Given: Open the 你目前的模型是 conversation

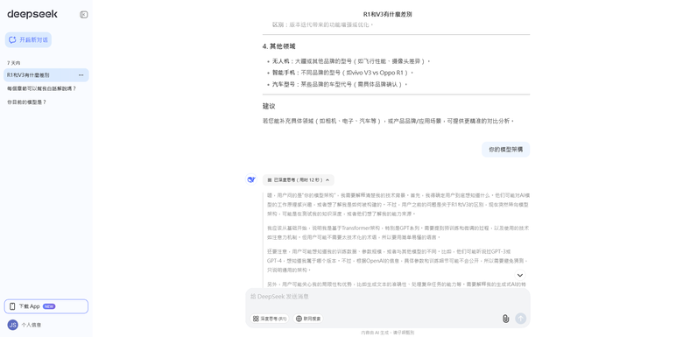Looking at the screenshot, I should click(x=26, y=102).
